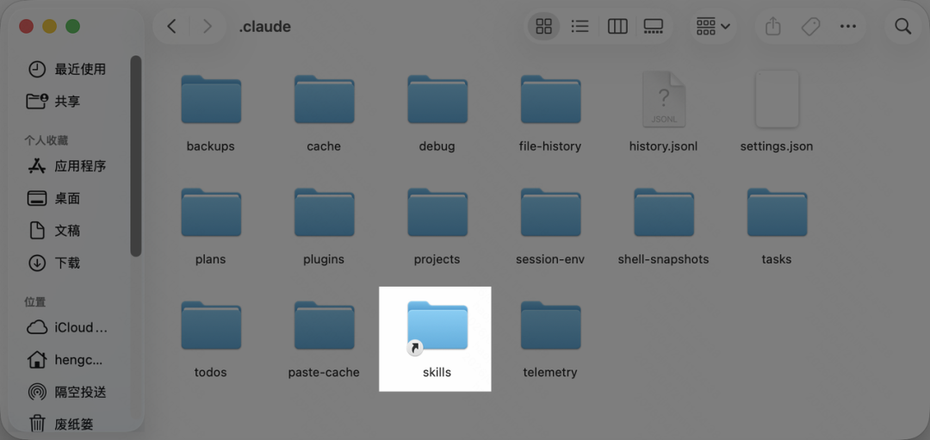Select the settings.json file
Image resolution: width=930 pixels, height=440 pixels.
777,111
